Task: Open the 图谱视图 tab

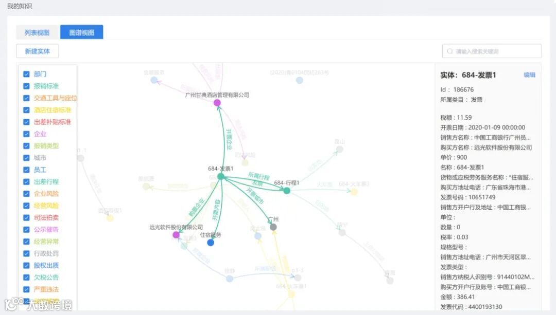Action: [81, 32]
